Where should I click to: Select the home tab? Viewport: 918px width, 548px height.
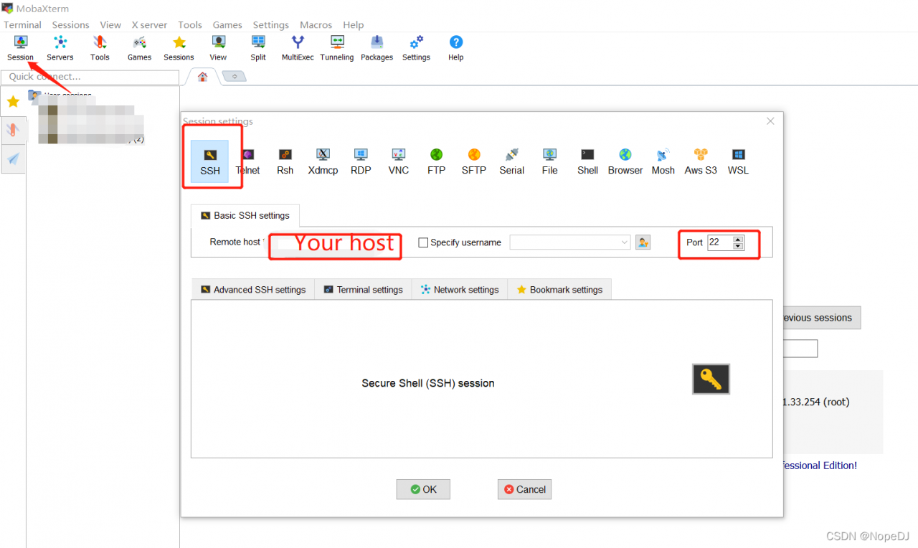tap(203, 77)
